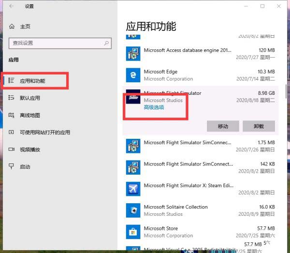This screenshot has height=253, width=290.
Task: Click the Microsoft Edge app icon
Action: coord(133,75)
